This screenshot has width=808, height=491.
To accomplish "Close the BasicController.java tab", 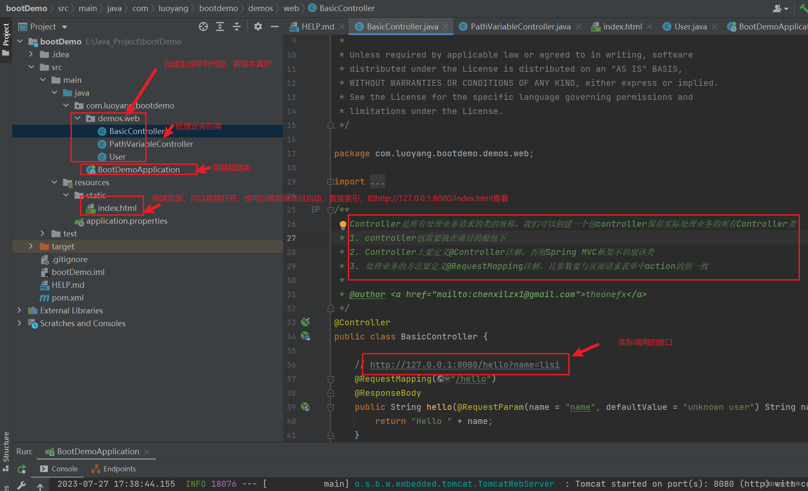I will 446,26.
